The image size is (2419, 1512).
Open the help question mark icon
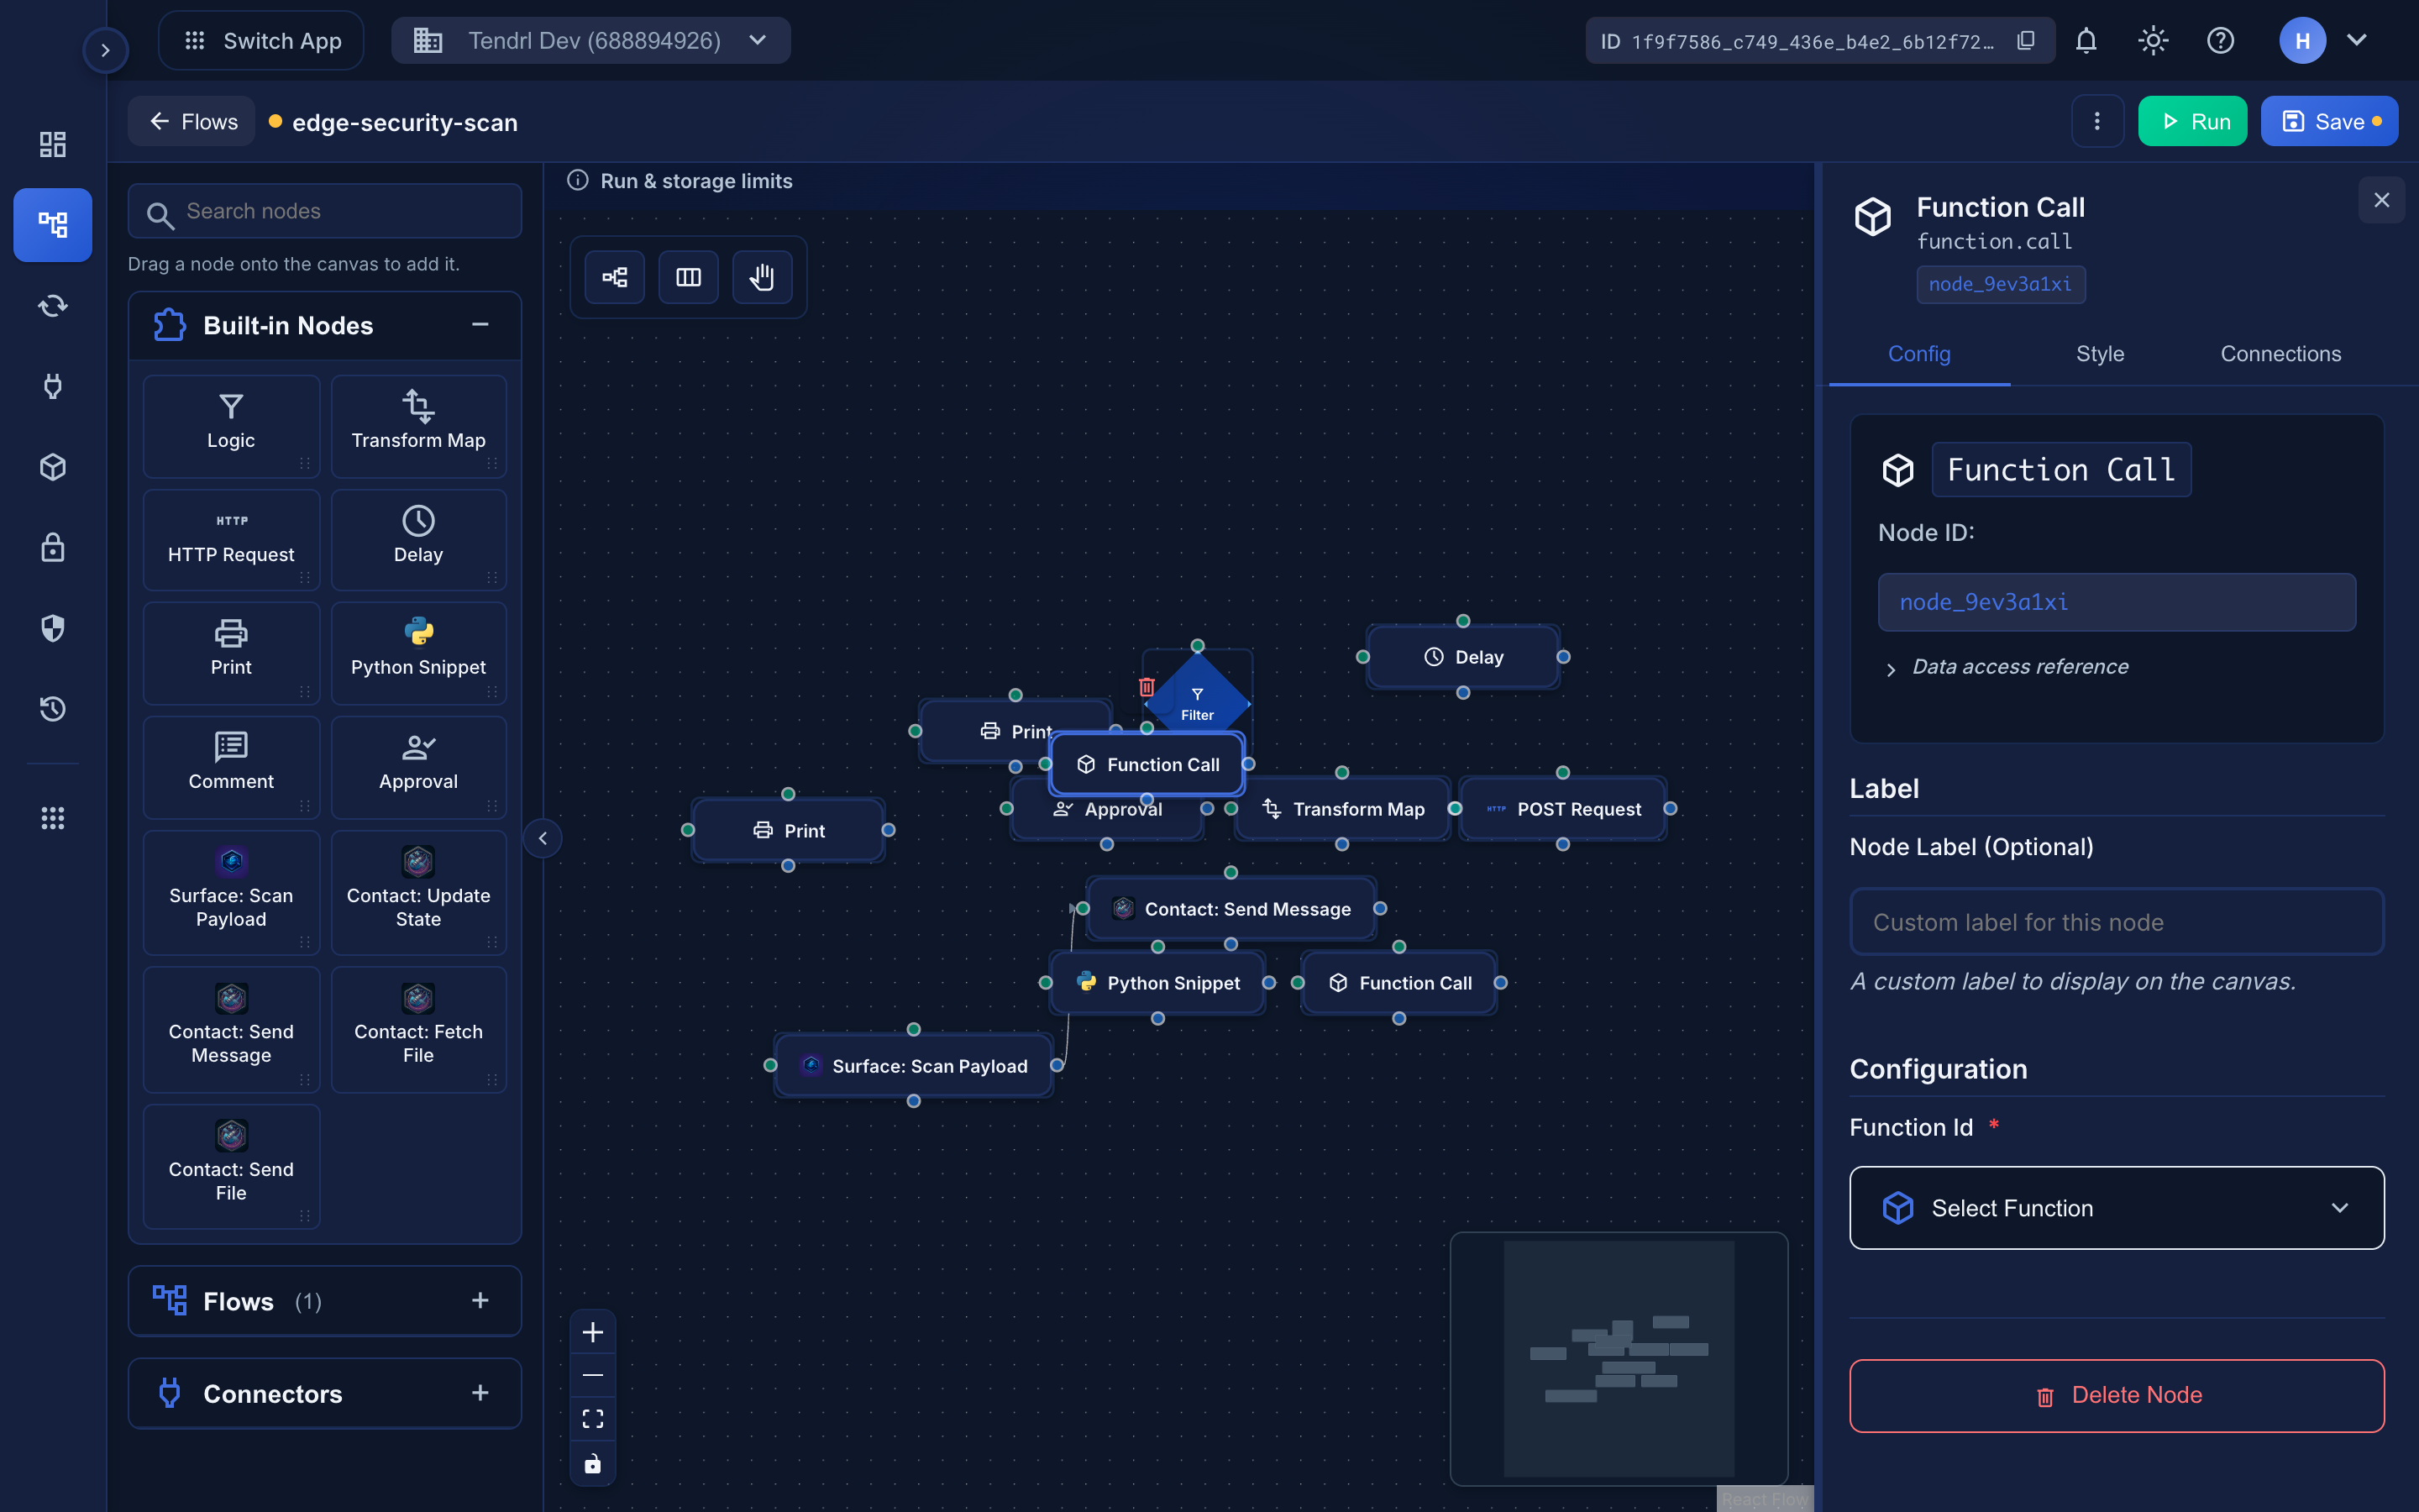click(x=2220, y=41)
